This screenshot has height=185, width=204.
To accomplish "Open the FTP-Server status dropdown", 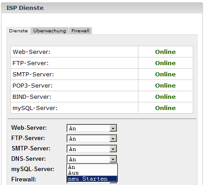I will coord(92,139).
